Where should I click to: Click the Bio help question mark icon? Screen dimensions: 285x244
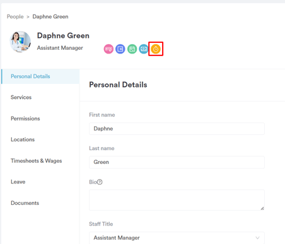[100, 182]
